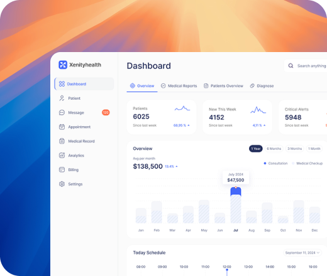Open the Billing card icon

(62, 169)
